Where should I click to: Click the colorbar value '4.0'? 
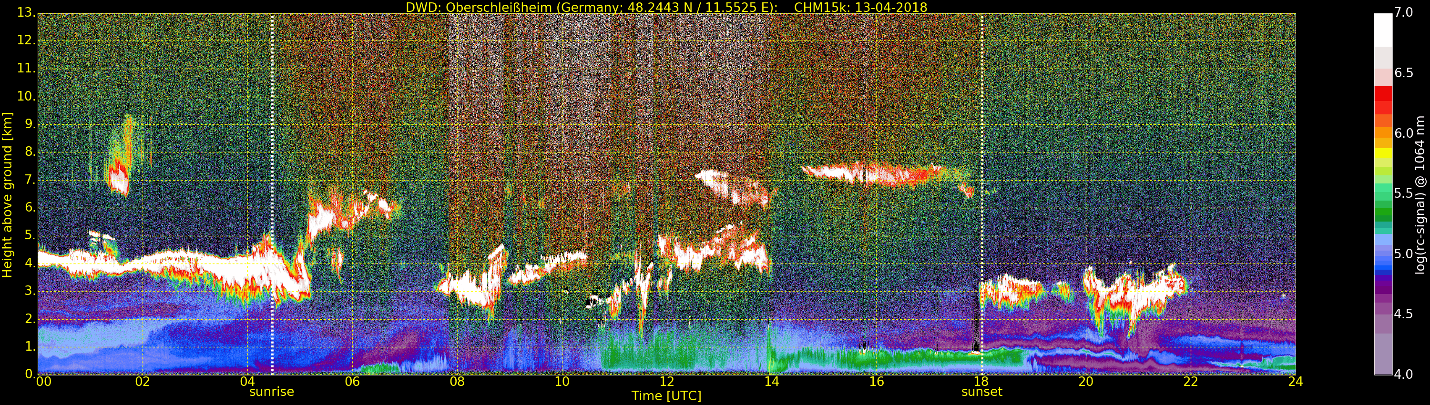point(1403,375)
